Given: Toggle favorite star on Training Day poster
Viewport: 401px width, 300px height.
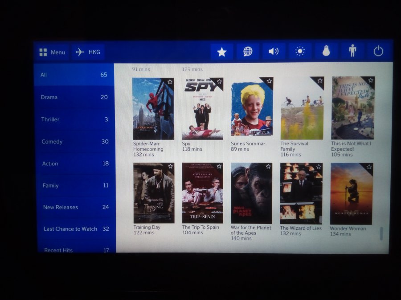Looking at the screenshot, I should [170, 166].
